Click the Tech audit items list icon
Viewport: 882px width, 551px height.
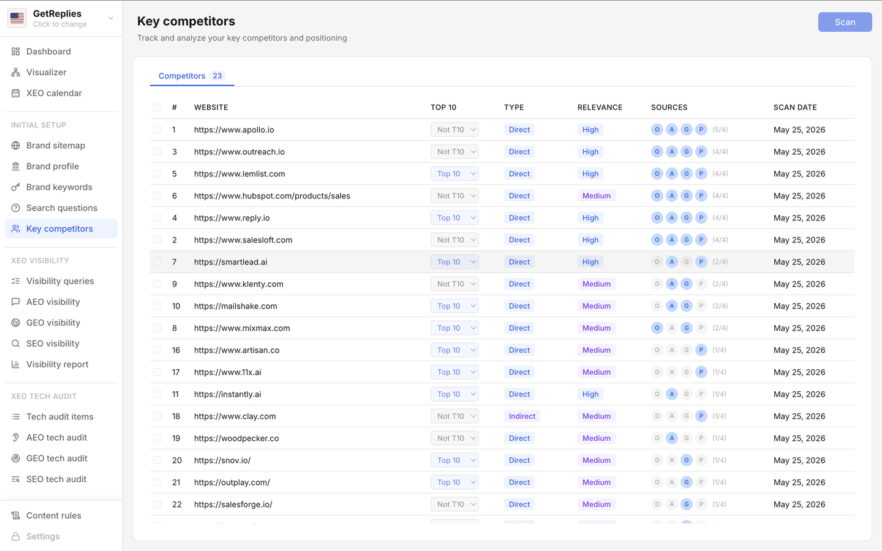coord(16,417)
